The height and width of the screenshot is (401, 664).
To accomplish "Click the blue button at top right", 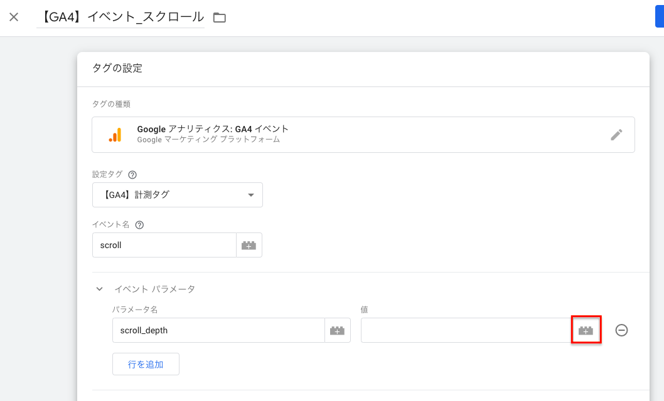I will point(660,17).
